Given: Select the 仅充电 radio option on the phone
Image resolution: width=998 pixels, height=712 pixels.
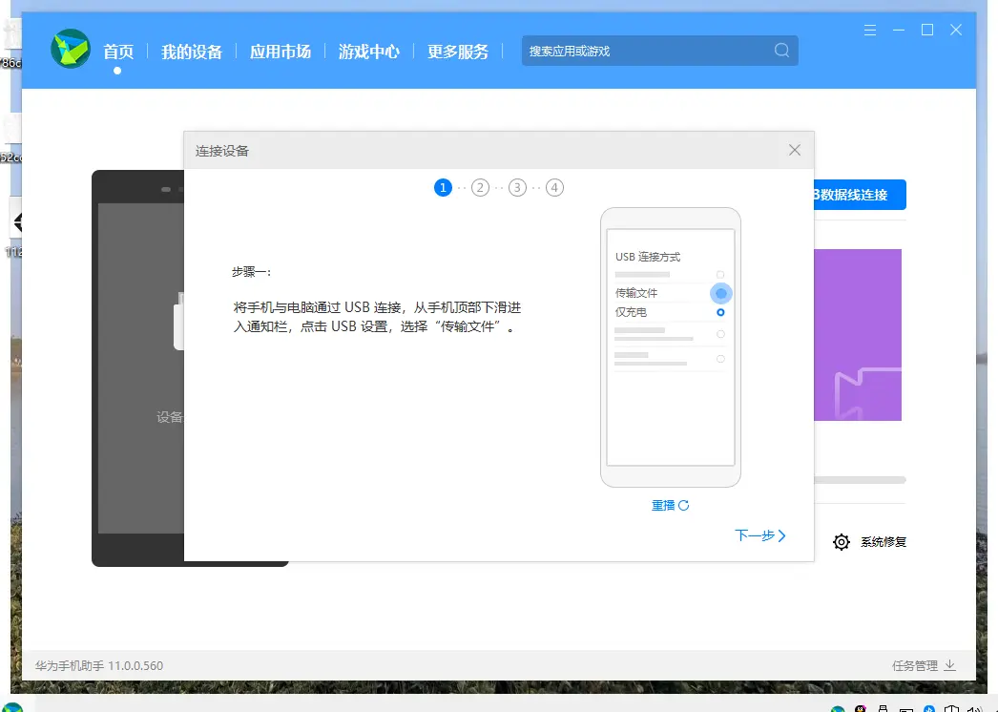Looking at the screenshot, I should tap(720, 312).
